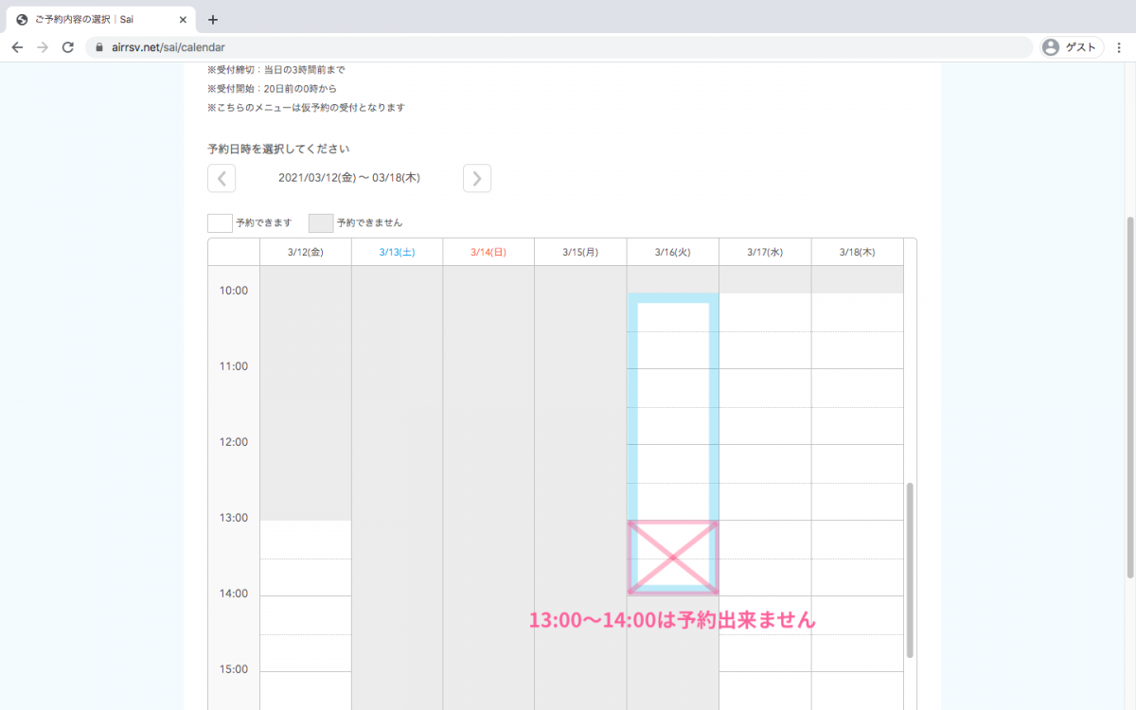Select the 14:00 slot on 3/12(金)
The image size is (1136, 710).
click(x=306, y=615)
